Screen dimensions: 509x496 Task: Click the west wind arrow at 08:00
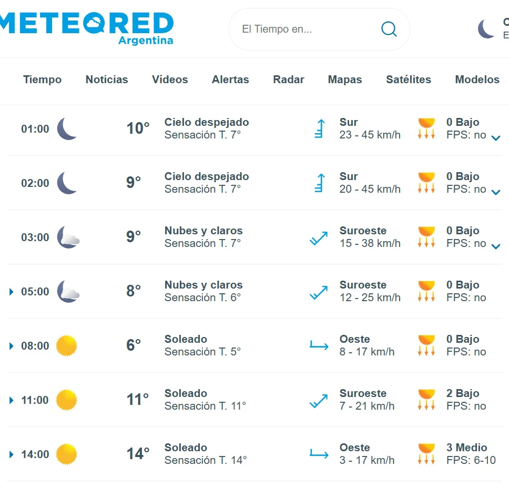(x=319, y=345)
